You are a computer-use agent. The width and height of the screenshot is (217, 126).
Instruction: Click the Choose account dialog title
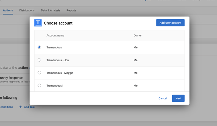tap(58, 23)
